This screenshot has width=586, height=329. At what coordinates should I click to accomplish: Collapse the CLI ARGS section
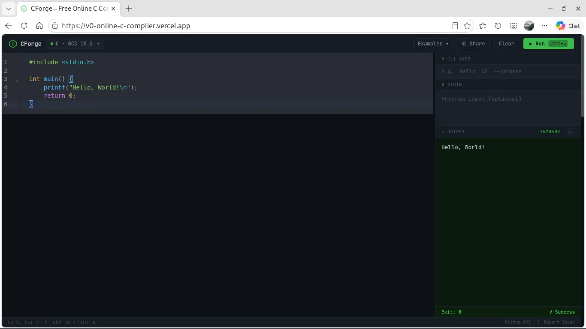coord(456,59)
